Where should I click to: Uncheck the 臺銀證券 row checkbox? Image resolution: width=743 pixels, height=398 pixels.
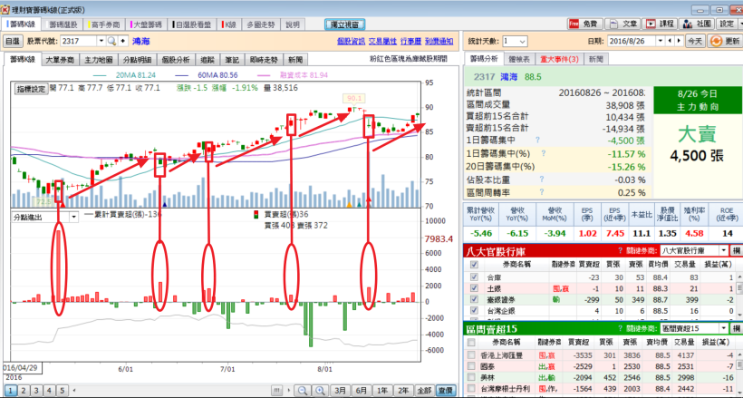click(x=474, y=299)
